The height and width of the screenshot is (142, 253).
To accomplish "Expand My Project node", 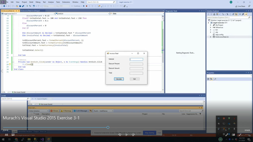I will [x=210, y=25].
